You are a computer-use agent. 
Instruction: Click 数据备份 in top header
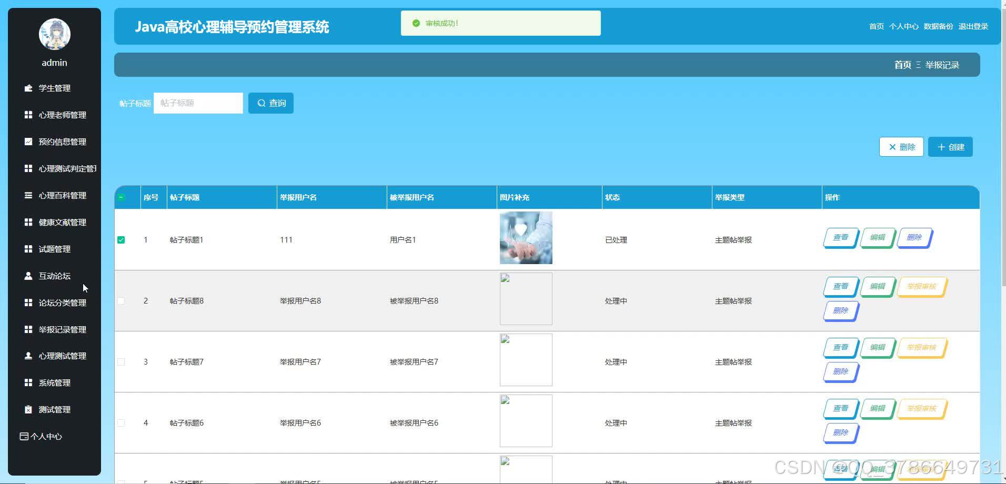click(x=939, y=26)
